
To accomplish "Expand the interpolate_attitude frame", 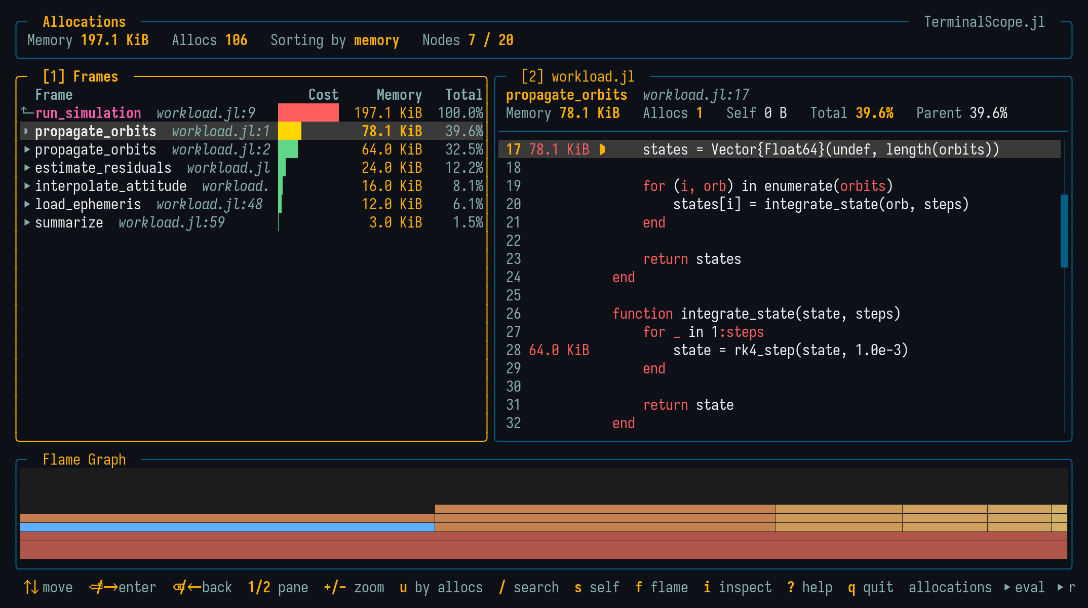I will [27, 186].
